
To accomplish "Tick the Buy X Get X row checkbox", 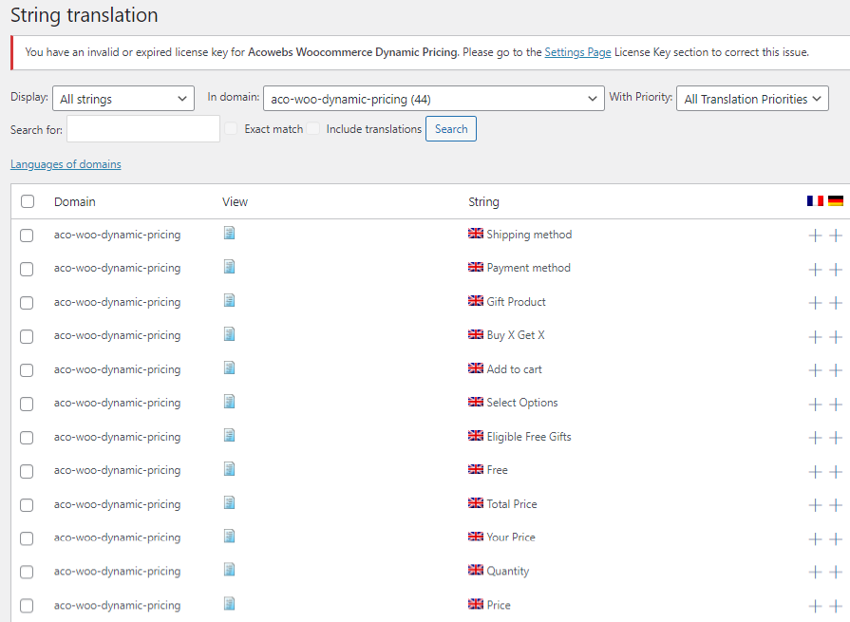I will (27, 337).
